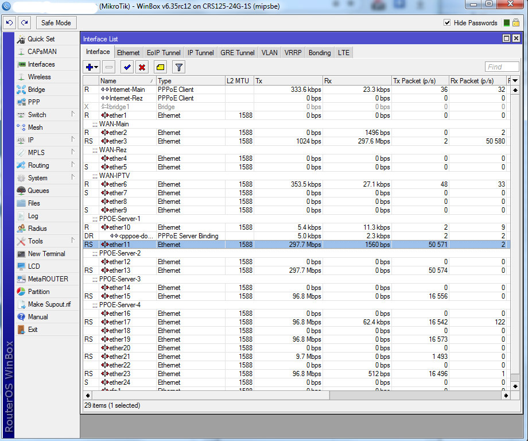
Task: Open the Quick Set icon in the sidebar
Action: pyautogui.click(x=21, y=39)
